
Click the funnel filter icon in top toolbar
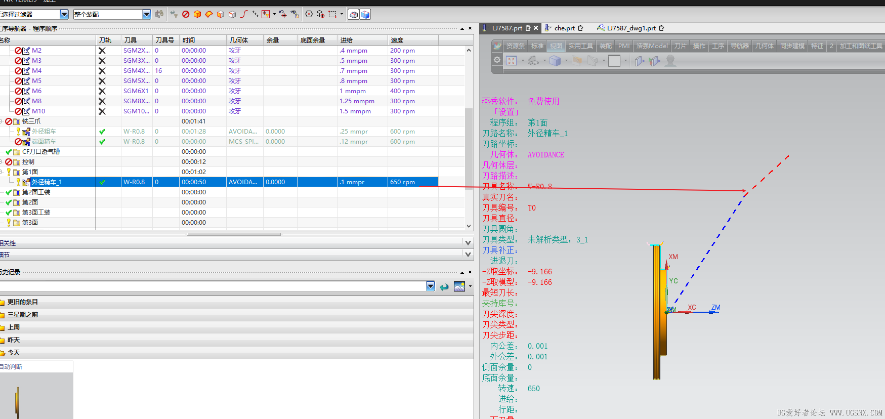174,14
